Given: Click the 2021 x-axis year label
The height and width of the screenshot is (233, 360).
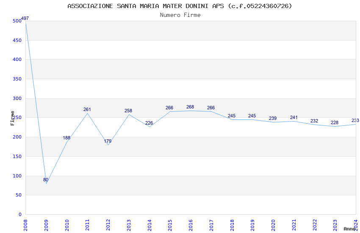Looking at the screenshot, I should click(x=294, y=225).
